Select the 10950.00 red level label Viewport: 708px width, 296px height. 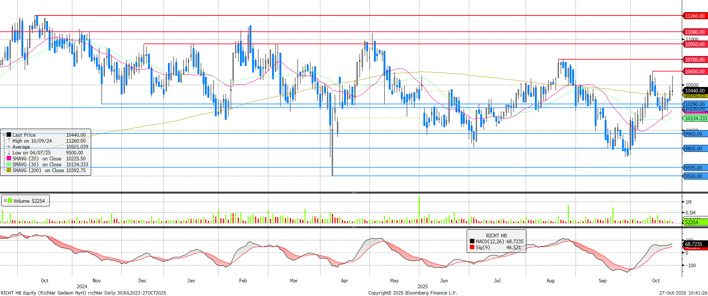coord(695,44)
